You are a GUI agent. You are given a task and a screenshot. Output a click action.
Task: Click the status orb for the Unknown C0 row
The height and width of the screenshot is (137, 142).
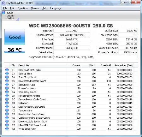point(7,103)
